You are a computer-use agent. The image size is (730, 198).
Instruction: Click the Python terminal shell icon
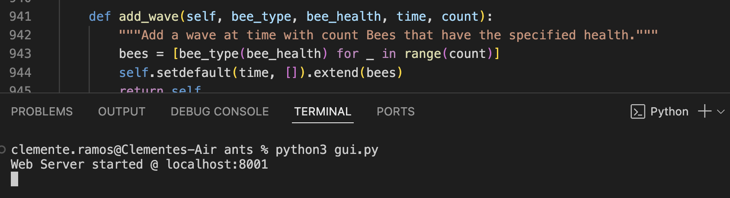coord(638,112)
